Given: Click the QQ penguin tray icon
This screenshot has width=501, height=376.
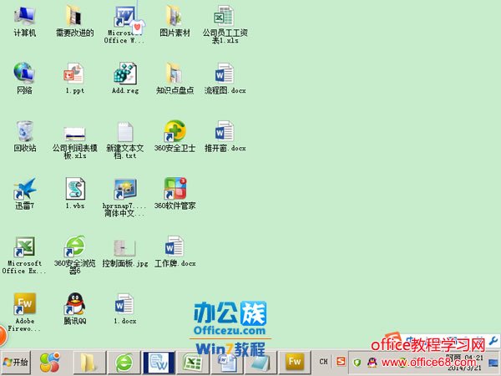Looking at the screenshot, I should click(372, 362).
